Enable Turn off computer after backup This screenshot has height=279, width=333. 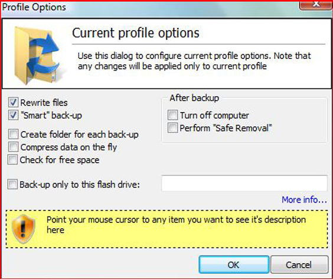click(172, 115)
